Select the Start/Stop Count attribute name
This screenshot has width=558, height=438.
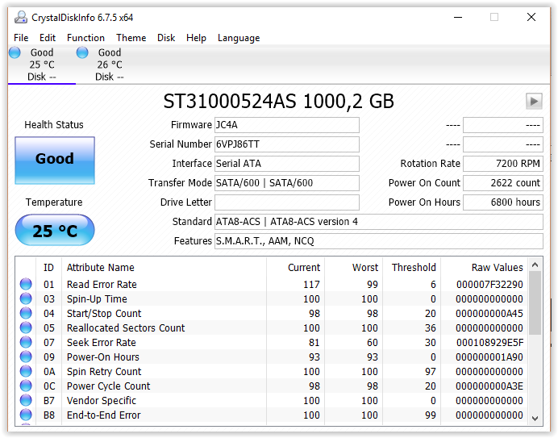point(104,313)
